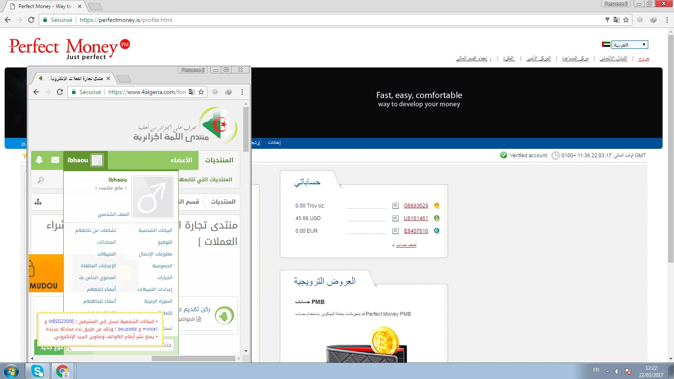This screenshot has width=674, height=379.
Task: Click the forum search magnifier icon
Action: pyautogui.click(x=41, y=180)
